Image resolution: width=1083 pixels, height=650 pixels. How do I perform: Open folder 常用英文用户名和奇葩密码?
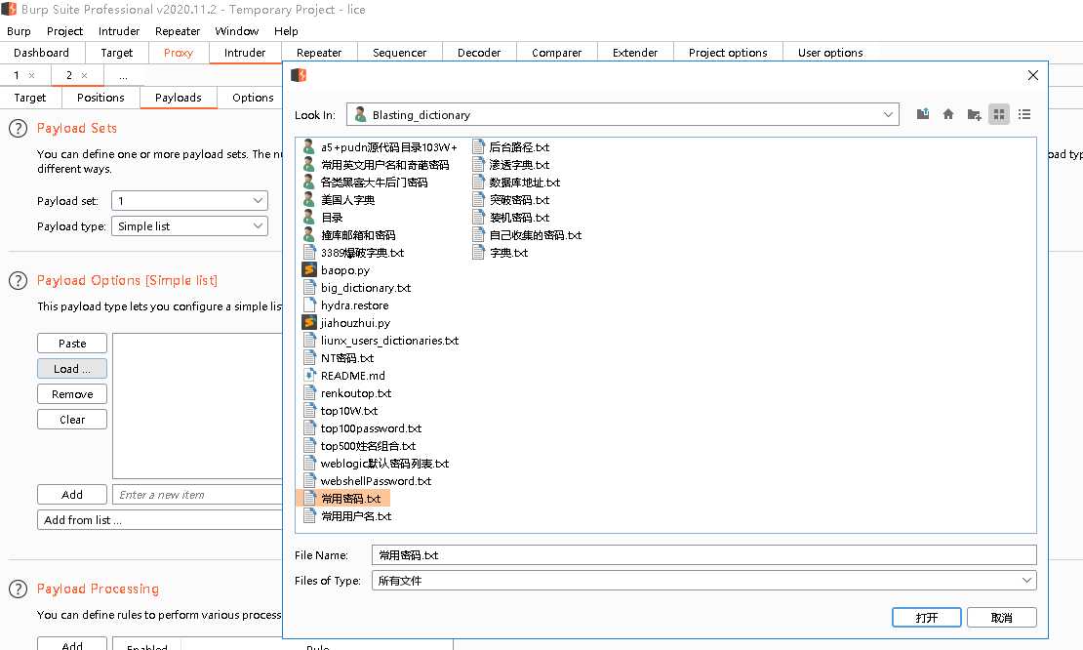click(376, 164)
